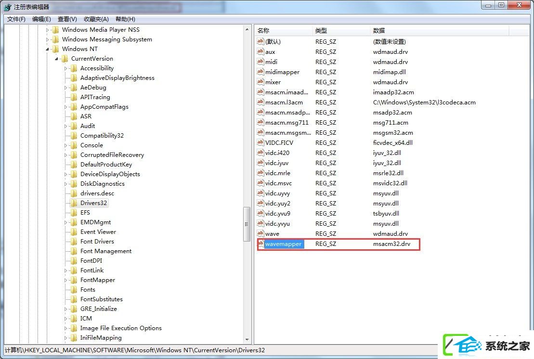Click the CurrentVersion folder icon
The image size is (534, 359).
tap(65, 59)
